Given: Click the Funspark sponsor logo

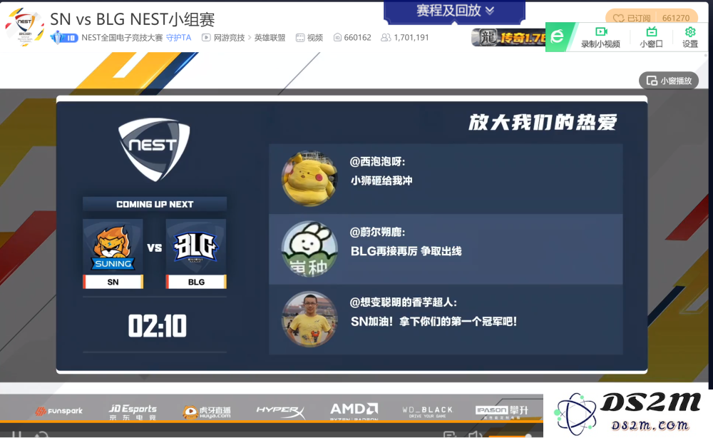Looking at the screenshot, I should coord(59,411).
